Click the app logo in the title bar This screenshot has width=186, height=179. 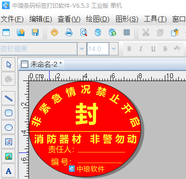pos(6,5)
